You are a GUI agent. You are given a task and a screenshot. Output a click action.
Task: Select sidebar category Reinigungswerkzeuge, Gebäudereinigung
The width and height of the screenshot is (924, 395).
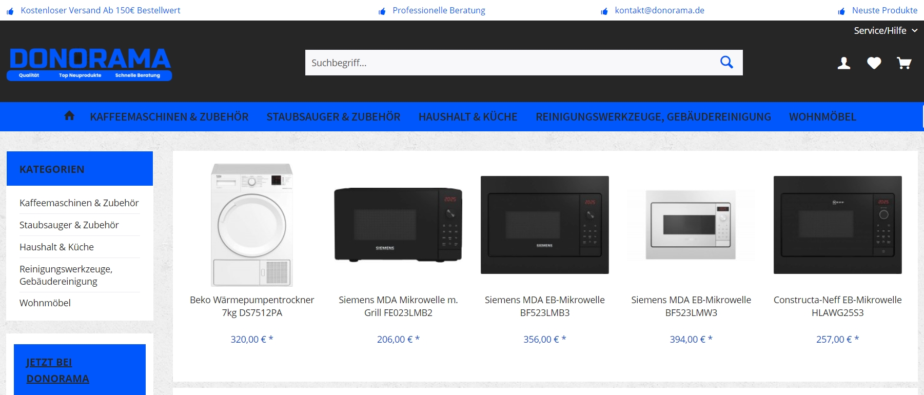coord(66,275)
